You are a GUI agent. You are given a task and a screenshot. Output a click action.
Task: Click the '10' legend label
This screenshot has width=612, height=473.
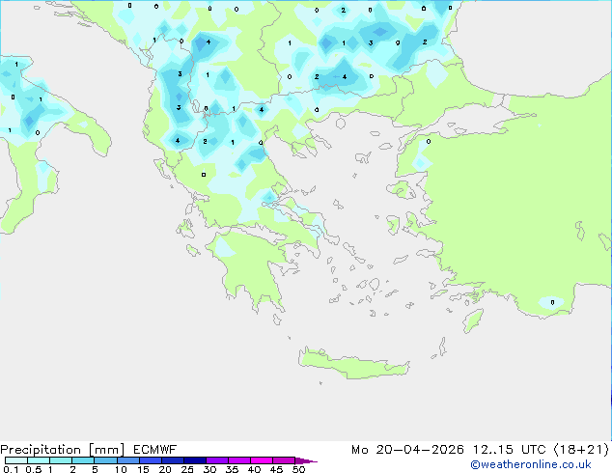click(121, 469)
